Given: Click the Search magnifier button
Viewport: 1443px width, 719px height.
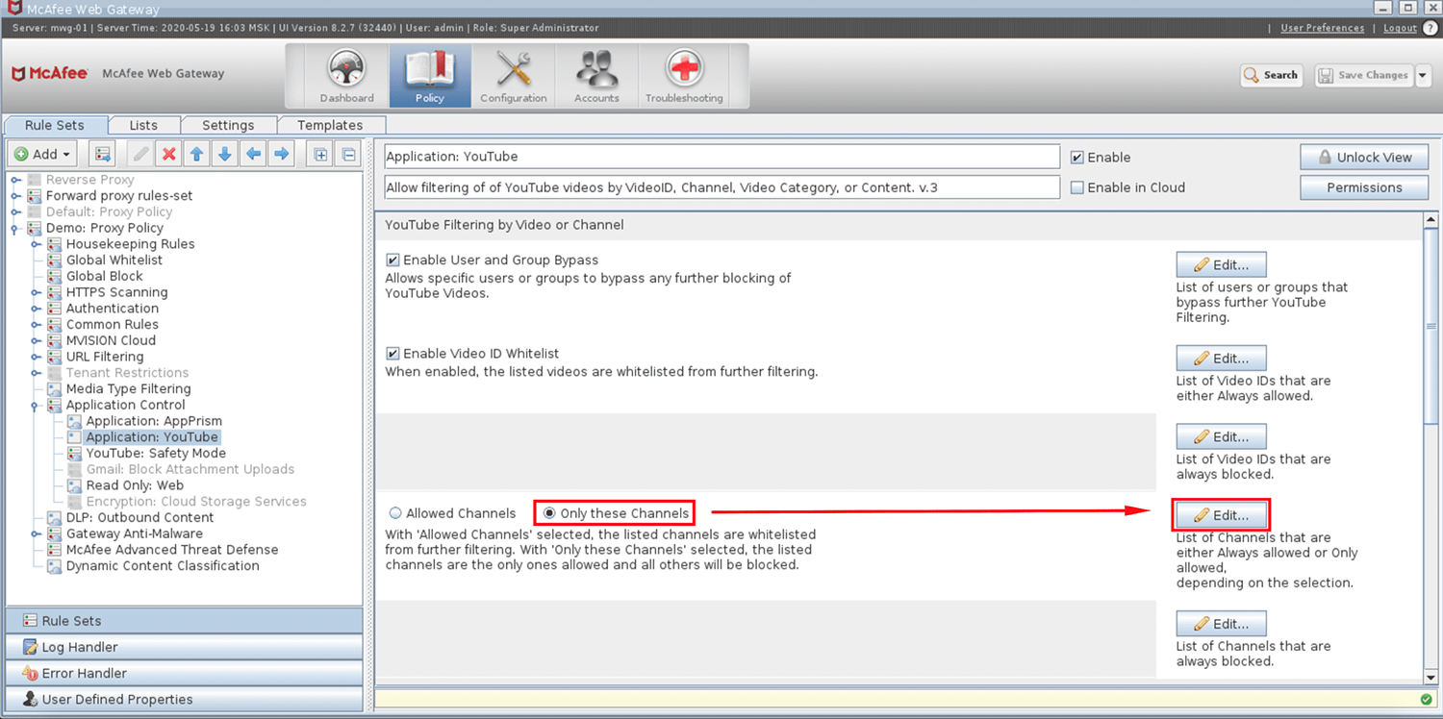Looking at the screenshot, I should [1272, 75].
